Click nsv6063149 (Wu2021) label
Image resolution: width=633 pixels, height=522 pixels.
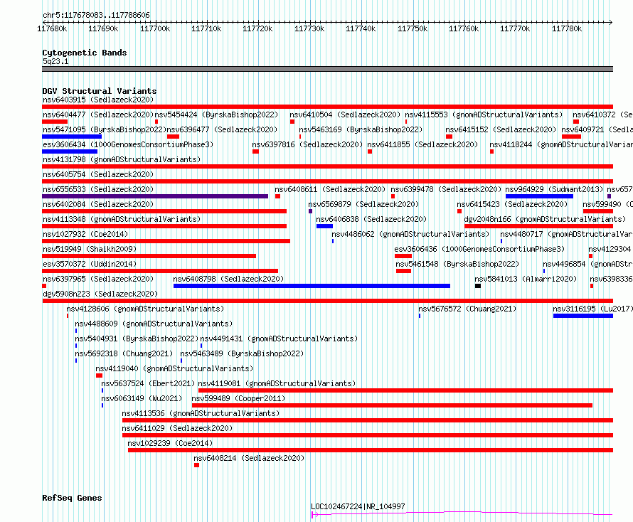pyautogui.click(x=142, y=398)
